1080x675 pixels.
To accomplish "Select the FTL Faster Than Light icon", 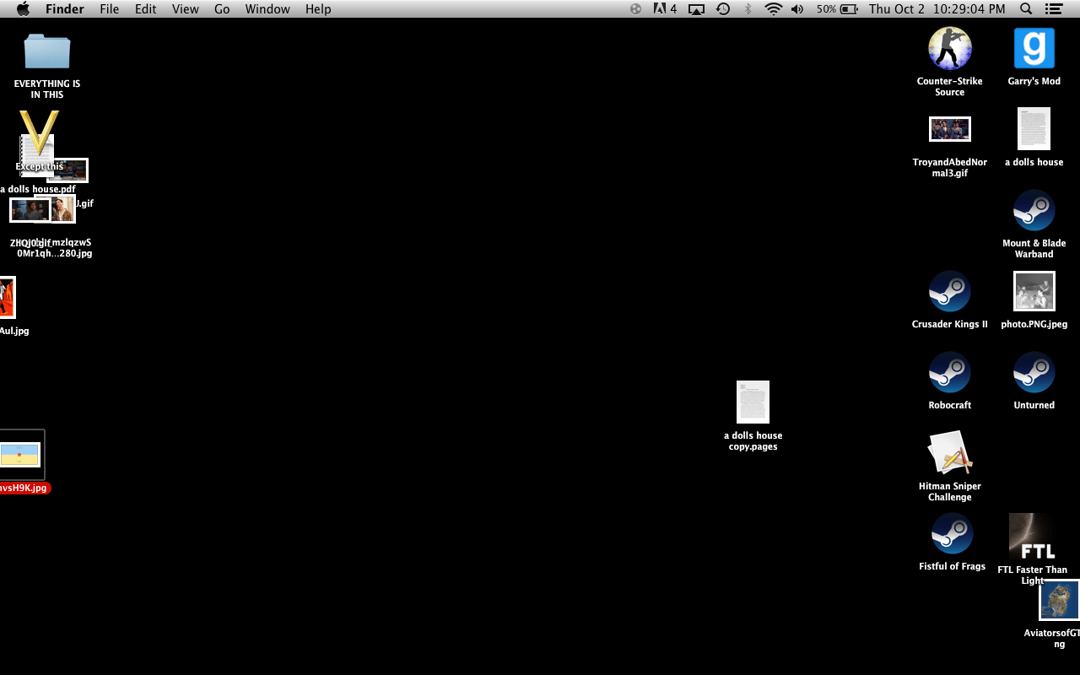I will 1032,537.
